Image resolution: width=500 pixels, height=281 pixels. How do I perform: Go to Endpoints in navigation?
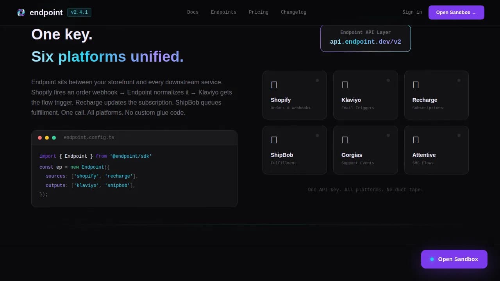(x=223, y=12)
